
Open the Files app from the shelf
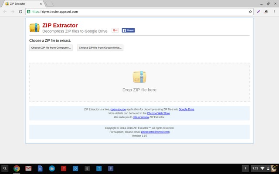point(52,168)
